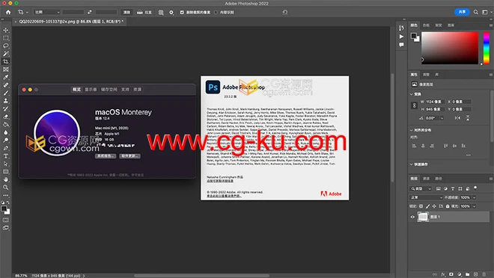The image size is (494, 278).
Task: Add layer mask at Layers bottom
Action: (451, 274)
